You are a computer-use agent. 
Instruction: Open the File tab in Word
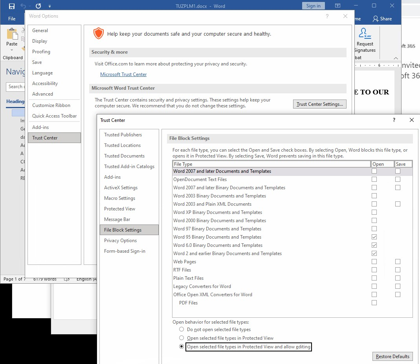click(12, 19)
